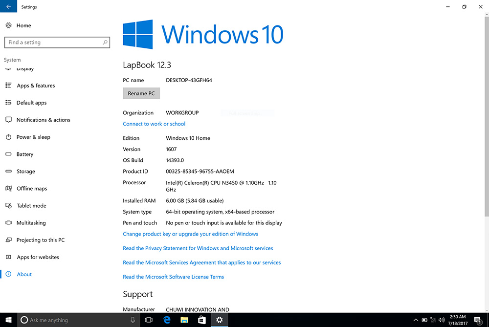The height and width of the screenshot is (327, 489).
Task: Click the Home gear icon
Action: [8, 25]
